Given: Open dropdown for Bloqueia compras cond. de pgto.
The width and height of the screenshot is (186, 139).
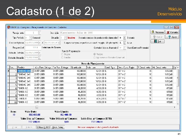Looking at the screenshot, I should pos(125,43).
